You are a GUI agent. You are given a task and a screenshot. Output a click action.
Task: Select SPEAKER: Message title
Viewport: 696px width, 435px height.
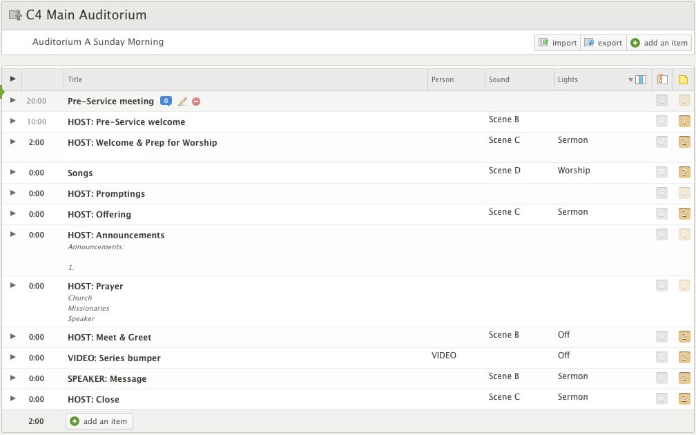107,378
